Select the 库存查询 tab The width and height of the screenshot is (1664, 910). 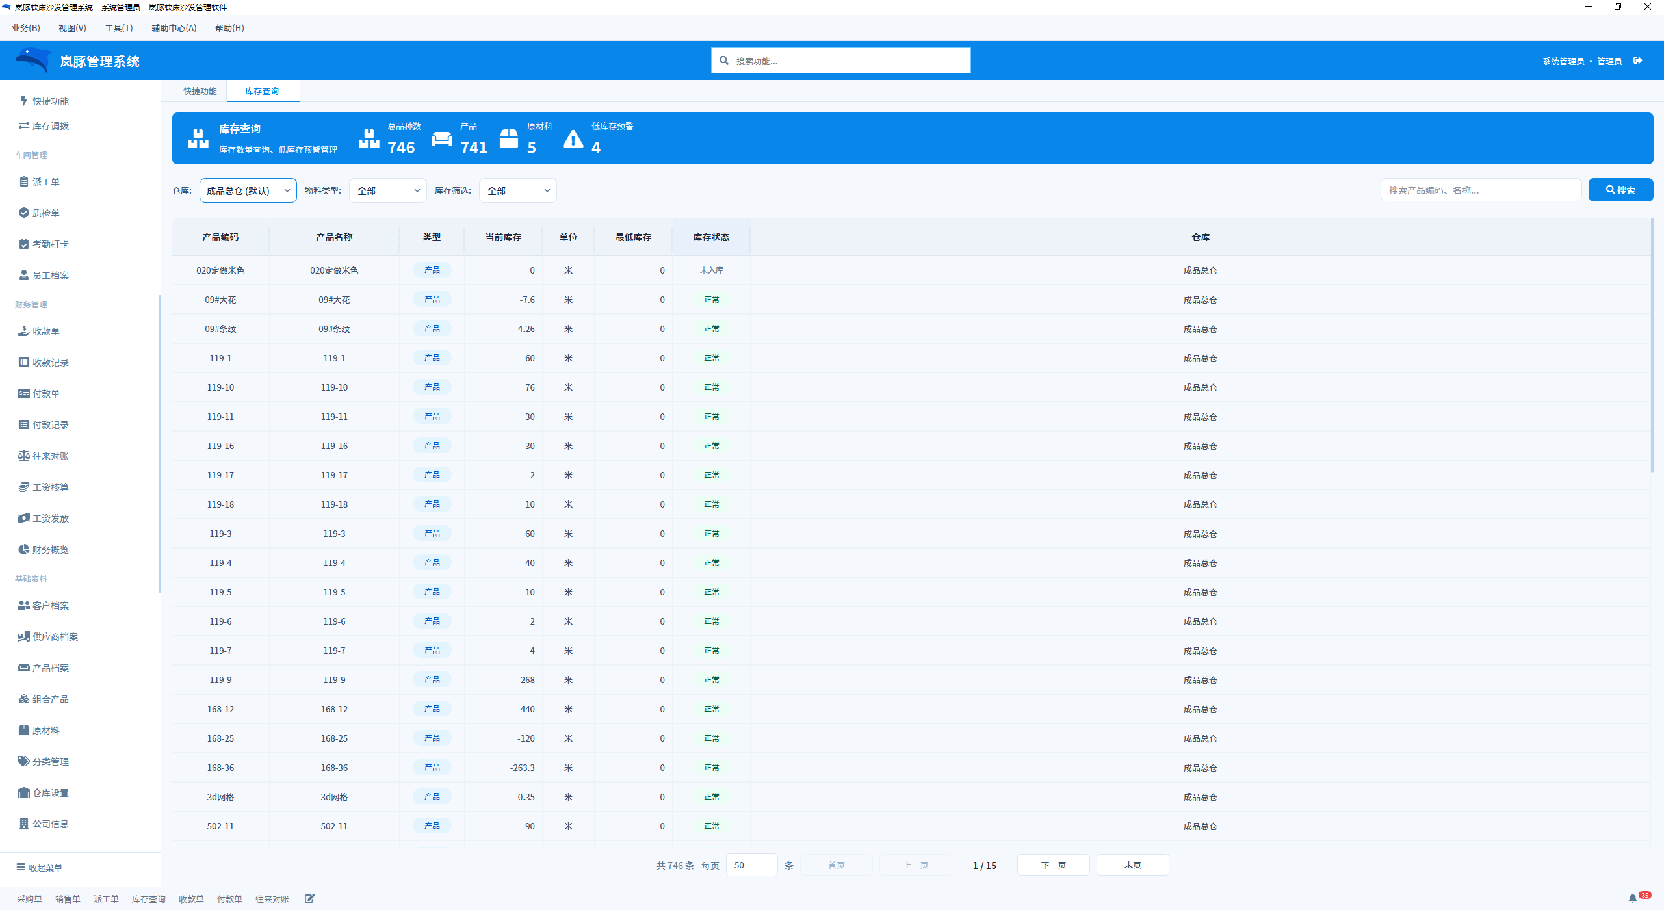[262, 91]
